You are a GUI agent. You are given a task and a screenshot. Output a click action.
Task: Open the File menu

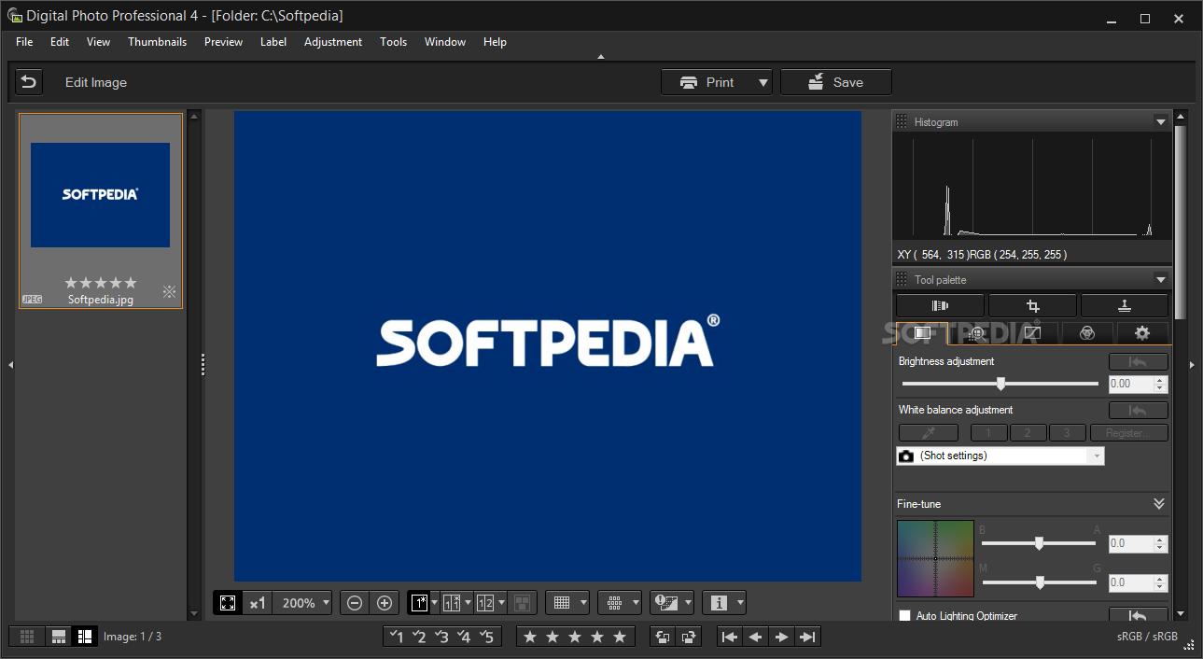24,42
